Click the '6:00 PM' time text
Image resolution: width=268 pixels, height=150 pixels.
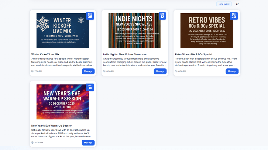click(x=182, y=71)
